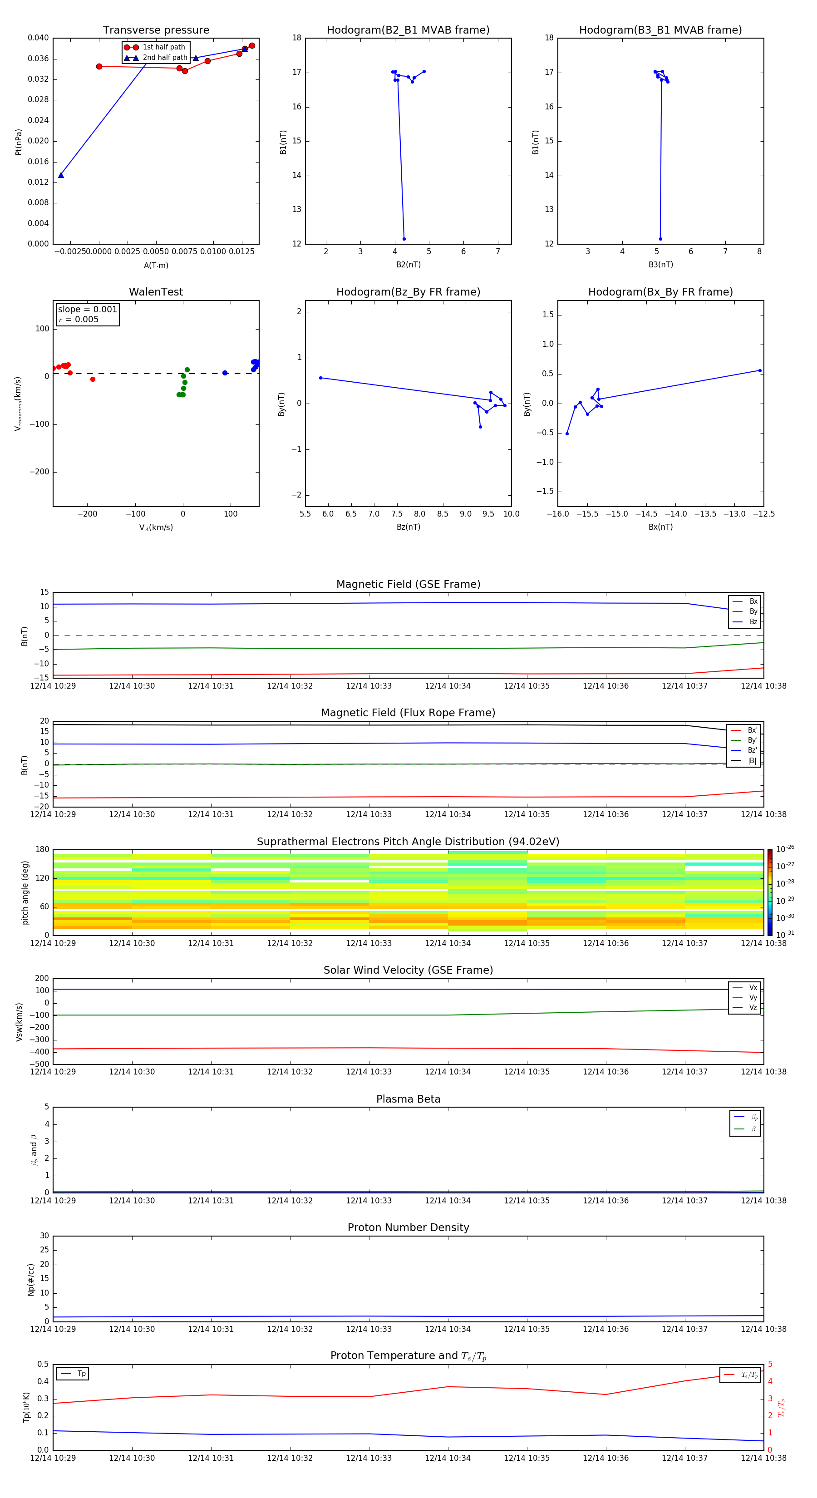Click the 'B3(nT)' axis label
The width and height of the screenshot is (817, 1498).
point(660,265)
